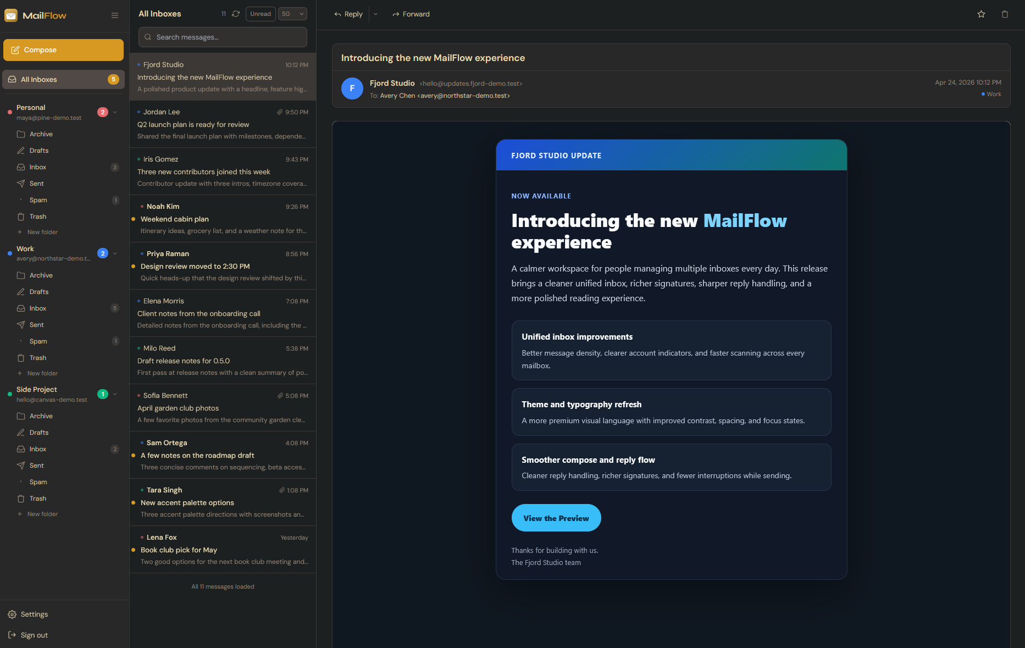Click the Compose pencil icon button
This screenshot has height=648, width=1025.
15,49
